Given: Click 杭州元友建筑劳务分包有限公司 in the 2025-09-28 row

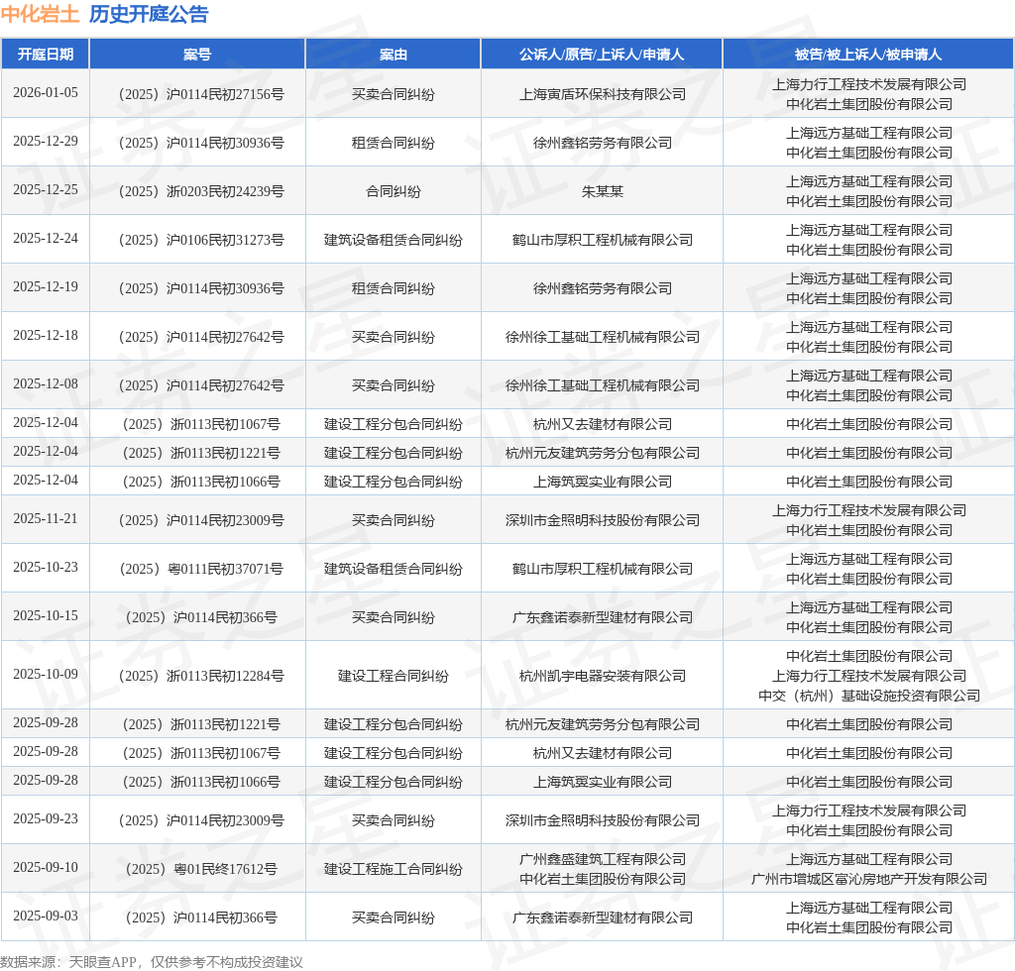Looking at the screenshot, I should point(602,724).
